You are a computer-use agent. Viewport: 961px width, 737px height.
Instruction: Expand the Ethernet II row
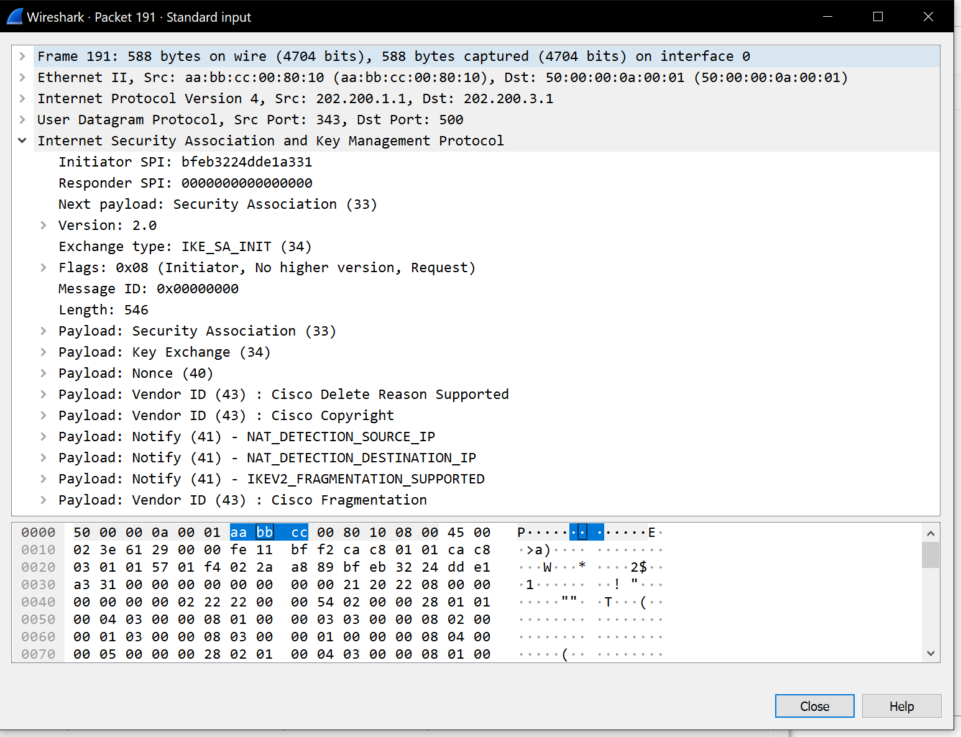22,78
